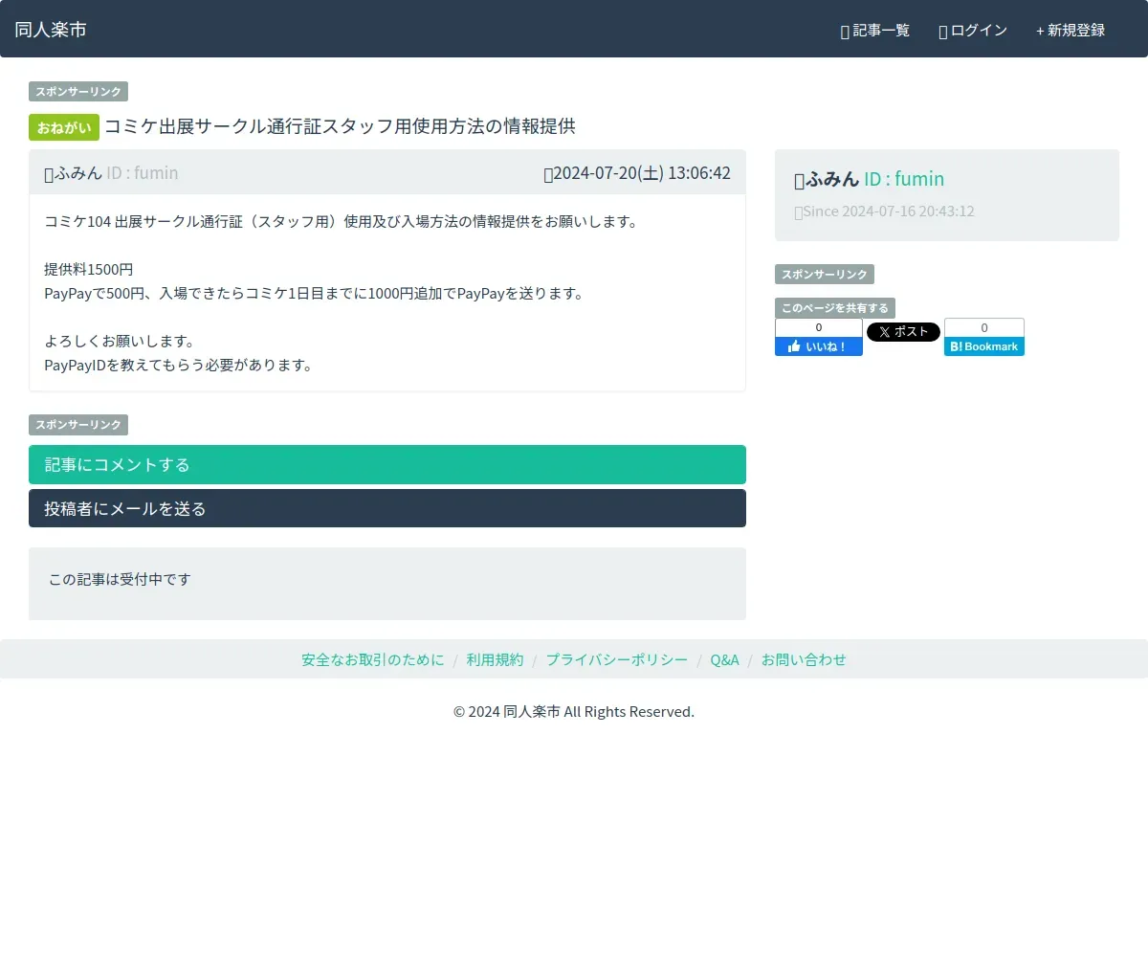Click the このページを共有する label
The image size is (1148, 957).
(x=835, y=308)
